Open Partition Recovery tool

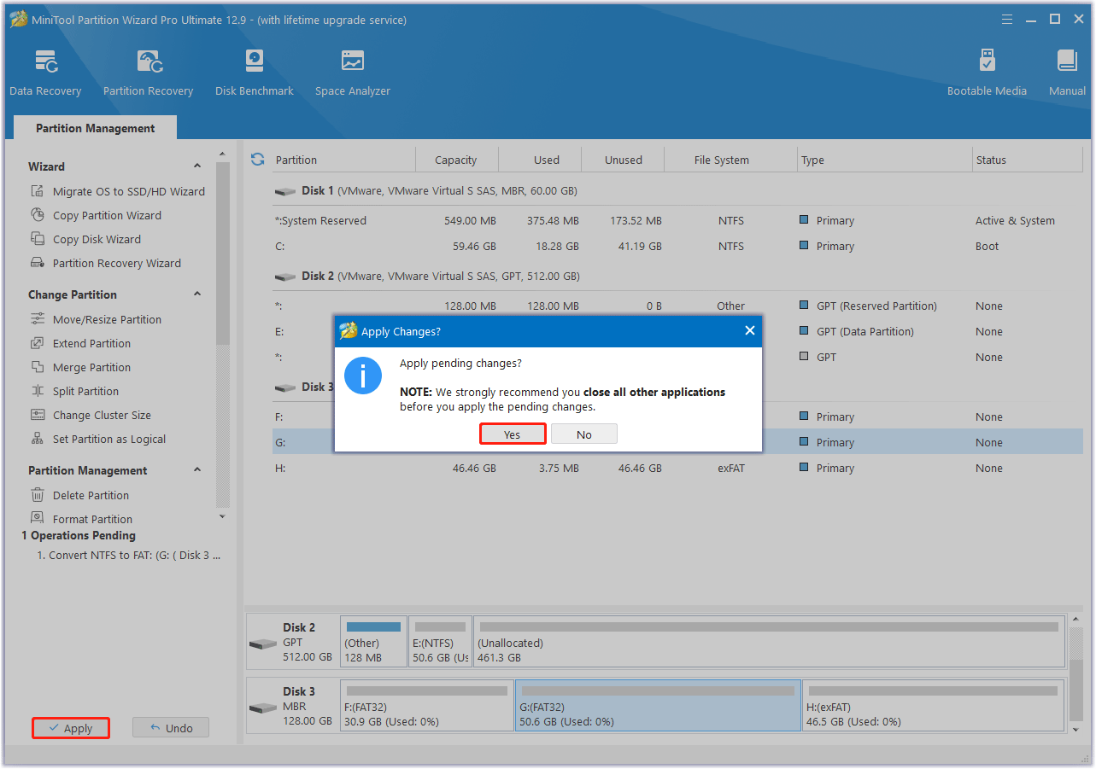point(148,73)
